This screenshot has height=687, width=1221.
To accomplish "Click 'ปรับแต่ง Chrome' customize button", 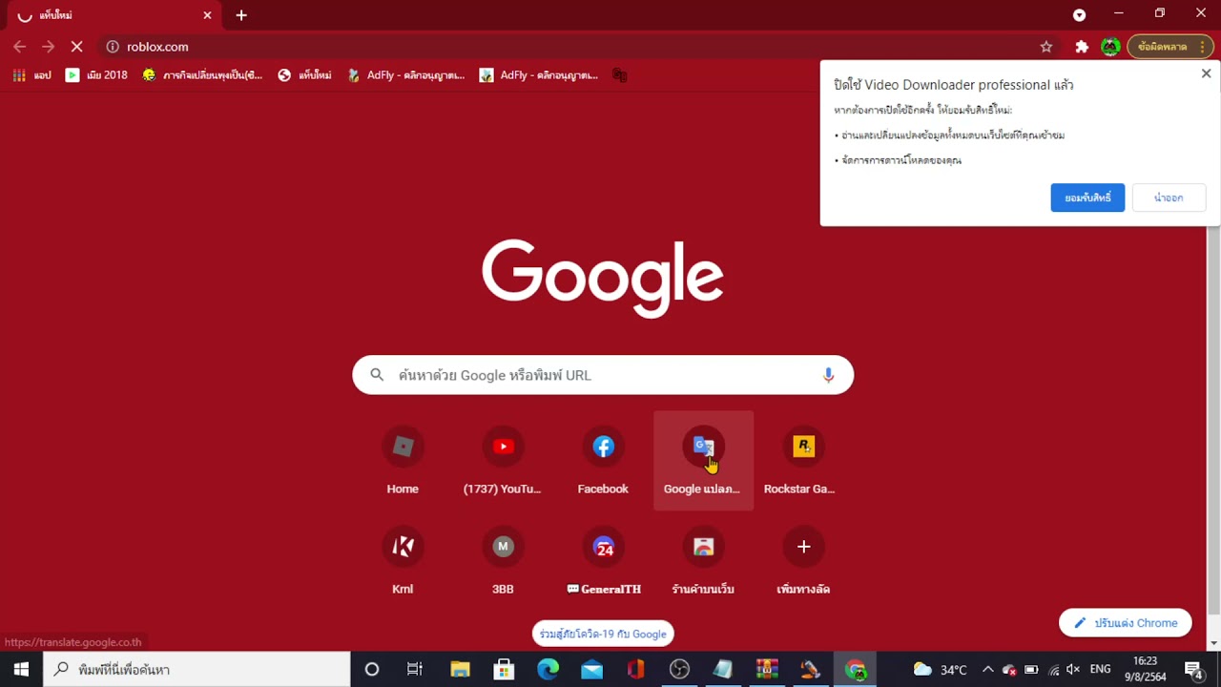I will 1126,623.
